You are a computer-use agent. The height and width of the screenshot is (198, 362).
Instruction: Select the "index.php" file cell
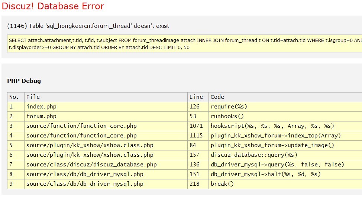pyautogui.click(x=106, y=107)
